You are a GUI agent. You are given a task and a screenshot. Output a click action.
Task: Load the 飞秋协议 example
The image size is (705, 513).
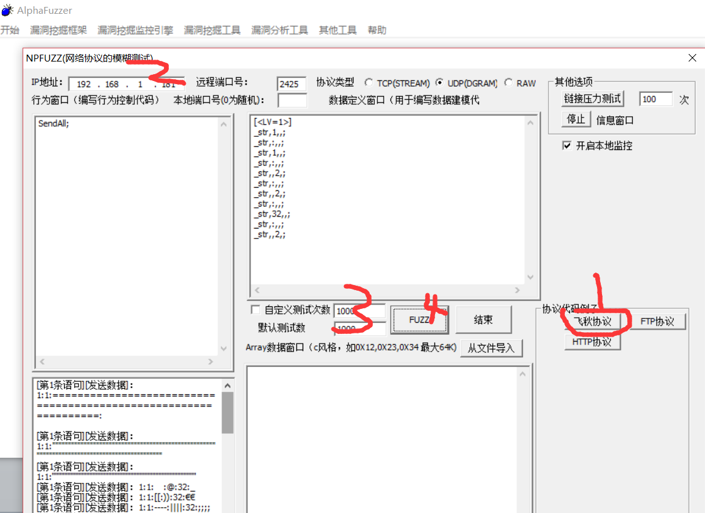593,321
